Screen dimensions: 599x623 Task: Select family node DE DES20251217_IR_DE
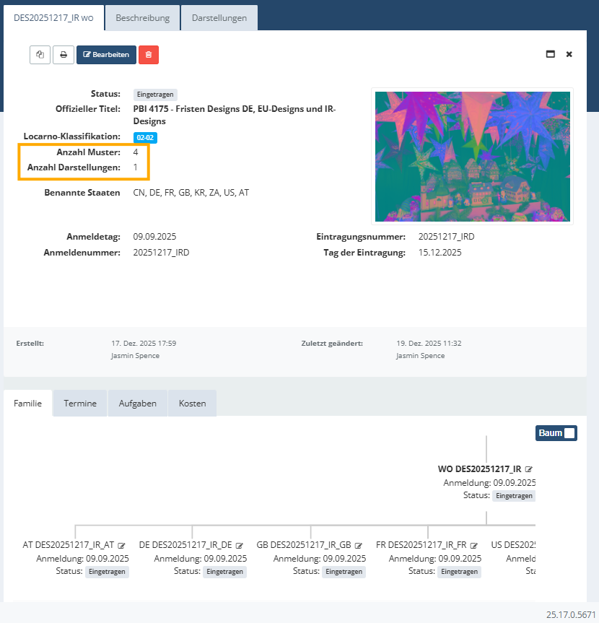pyautogui.click(x=185, y=545)
